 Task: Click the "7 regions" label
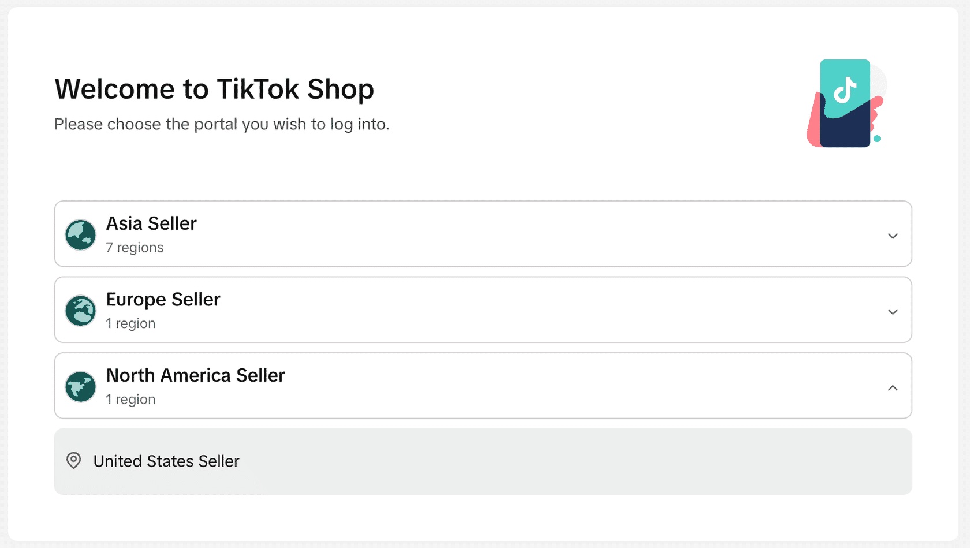[x=135, y=248]
